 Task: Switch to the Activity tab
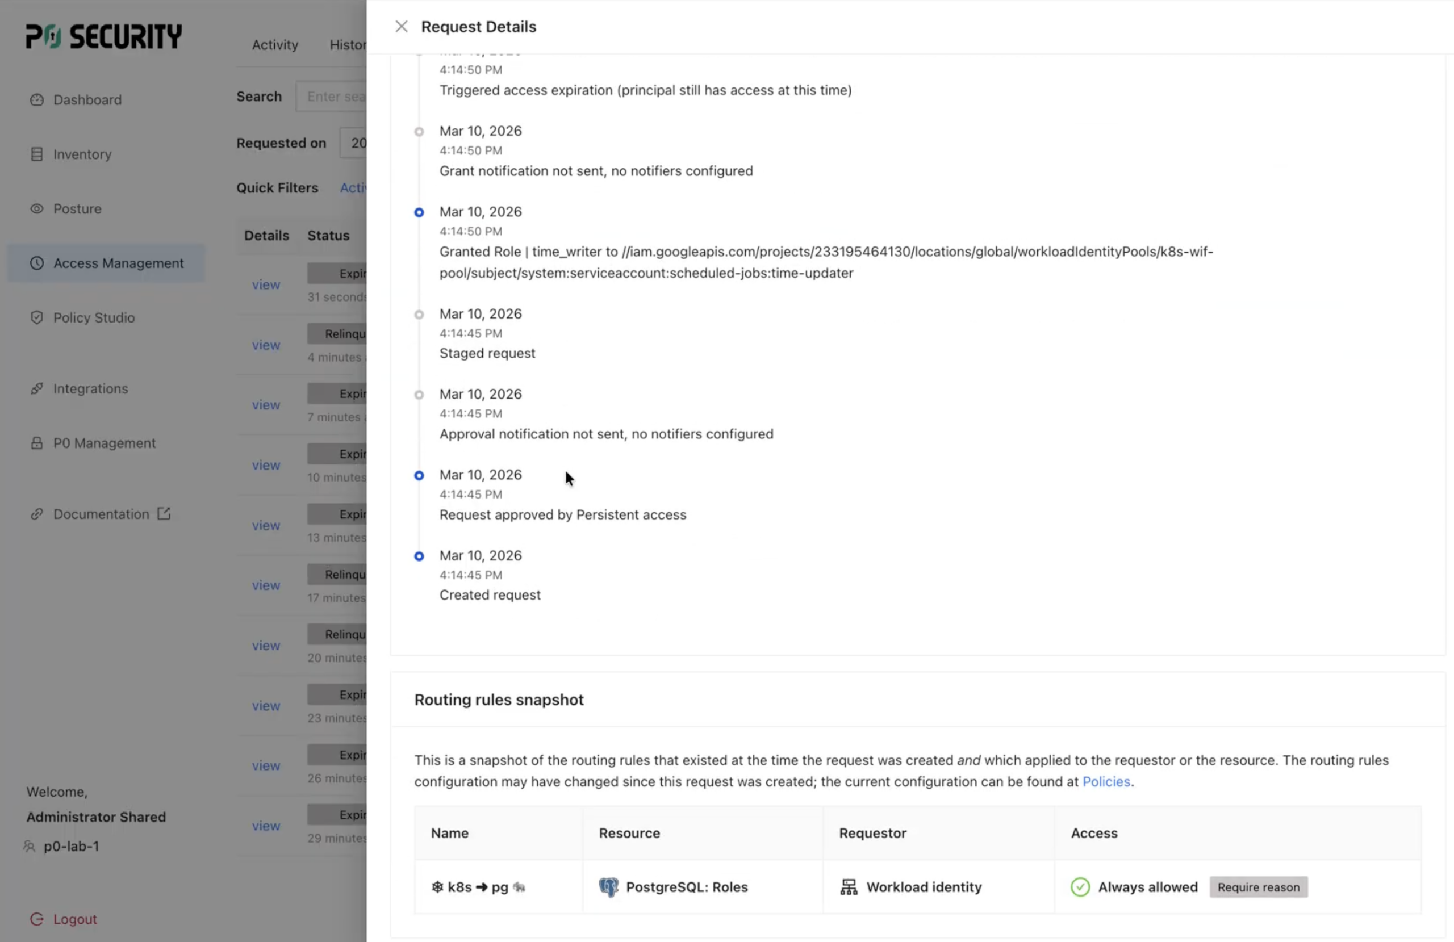tap(275, 45)
